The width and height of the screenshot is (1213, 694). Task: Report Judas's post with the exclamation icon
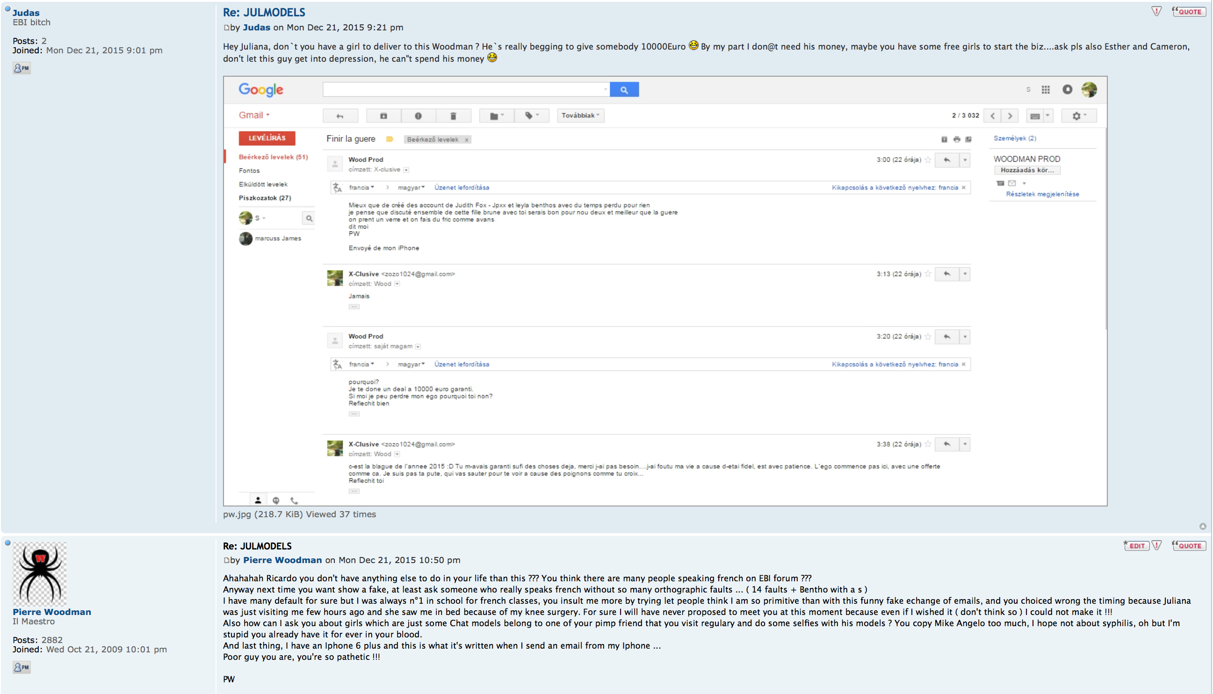click(x=1156, y=11)
